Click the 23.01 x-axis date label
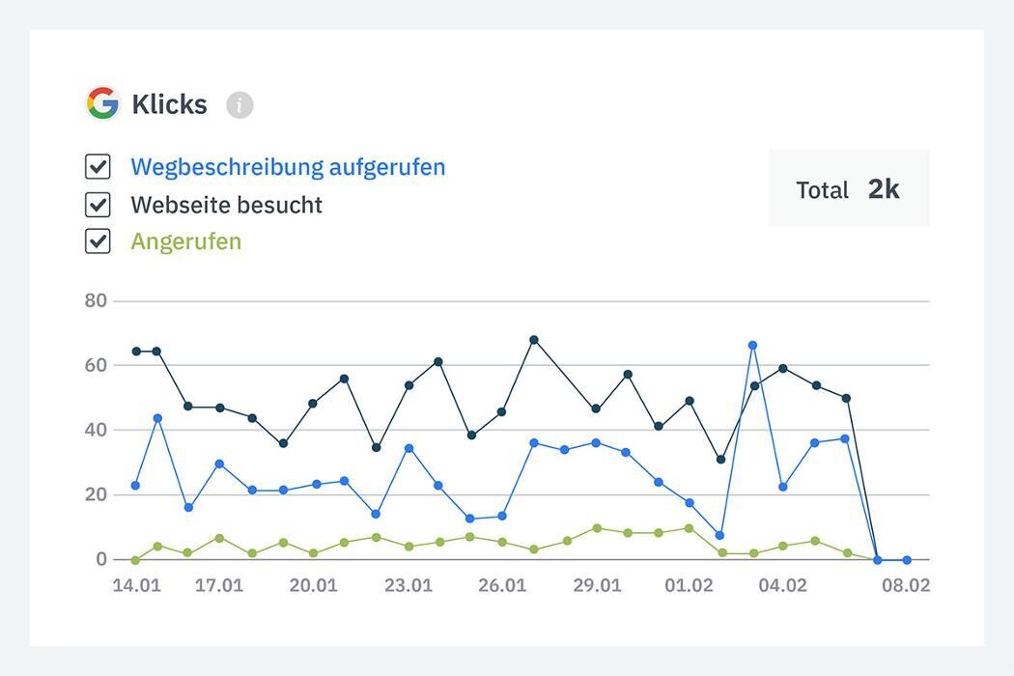The width and height of the screenshot is (1014, 676). click(408, 585)
